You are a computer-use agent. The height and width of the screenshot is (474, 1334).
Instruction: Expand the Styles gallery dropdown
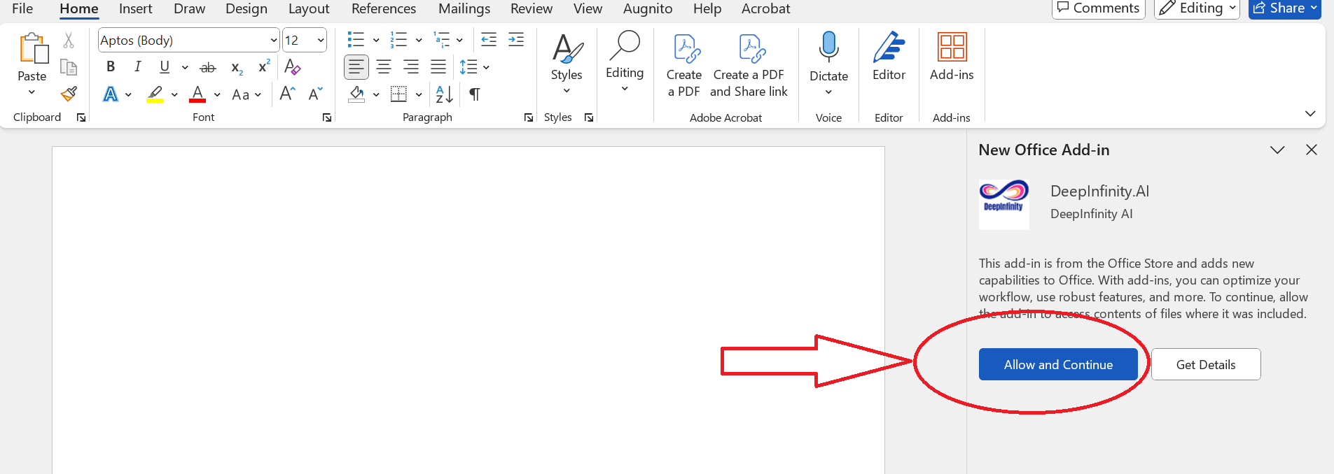567,91
